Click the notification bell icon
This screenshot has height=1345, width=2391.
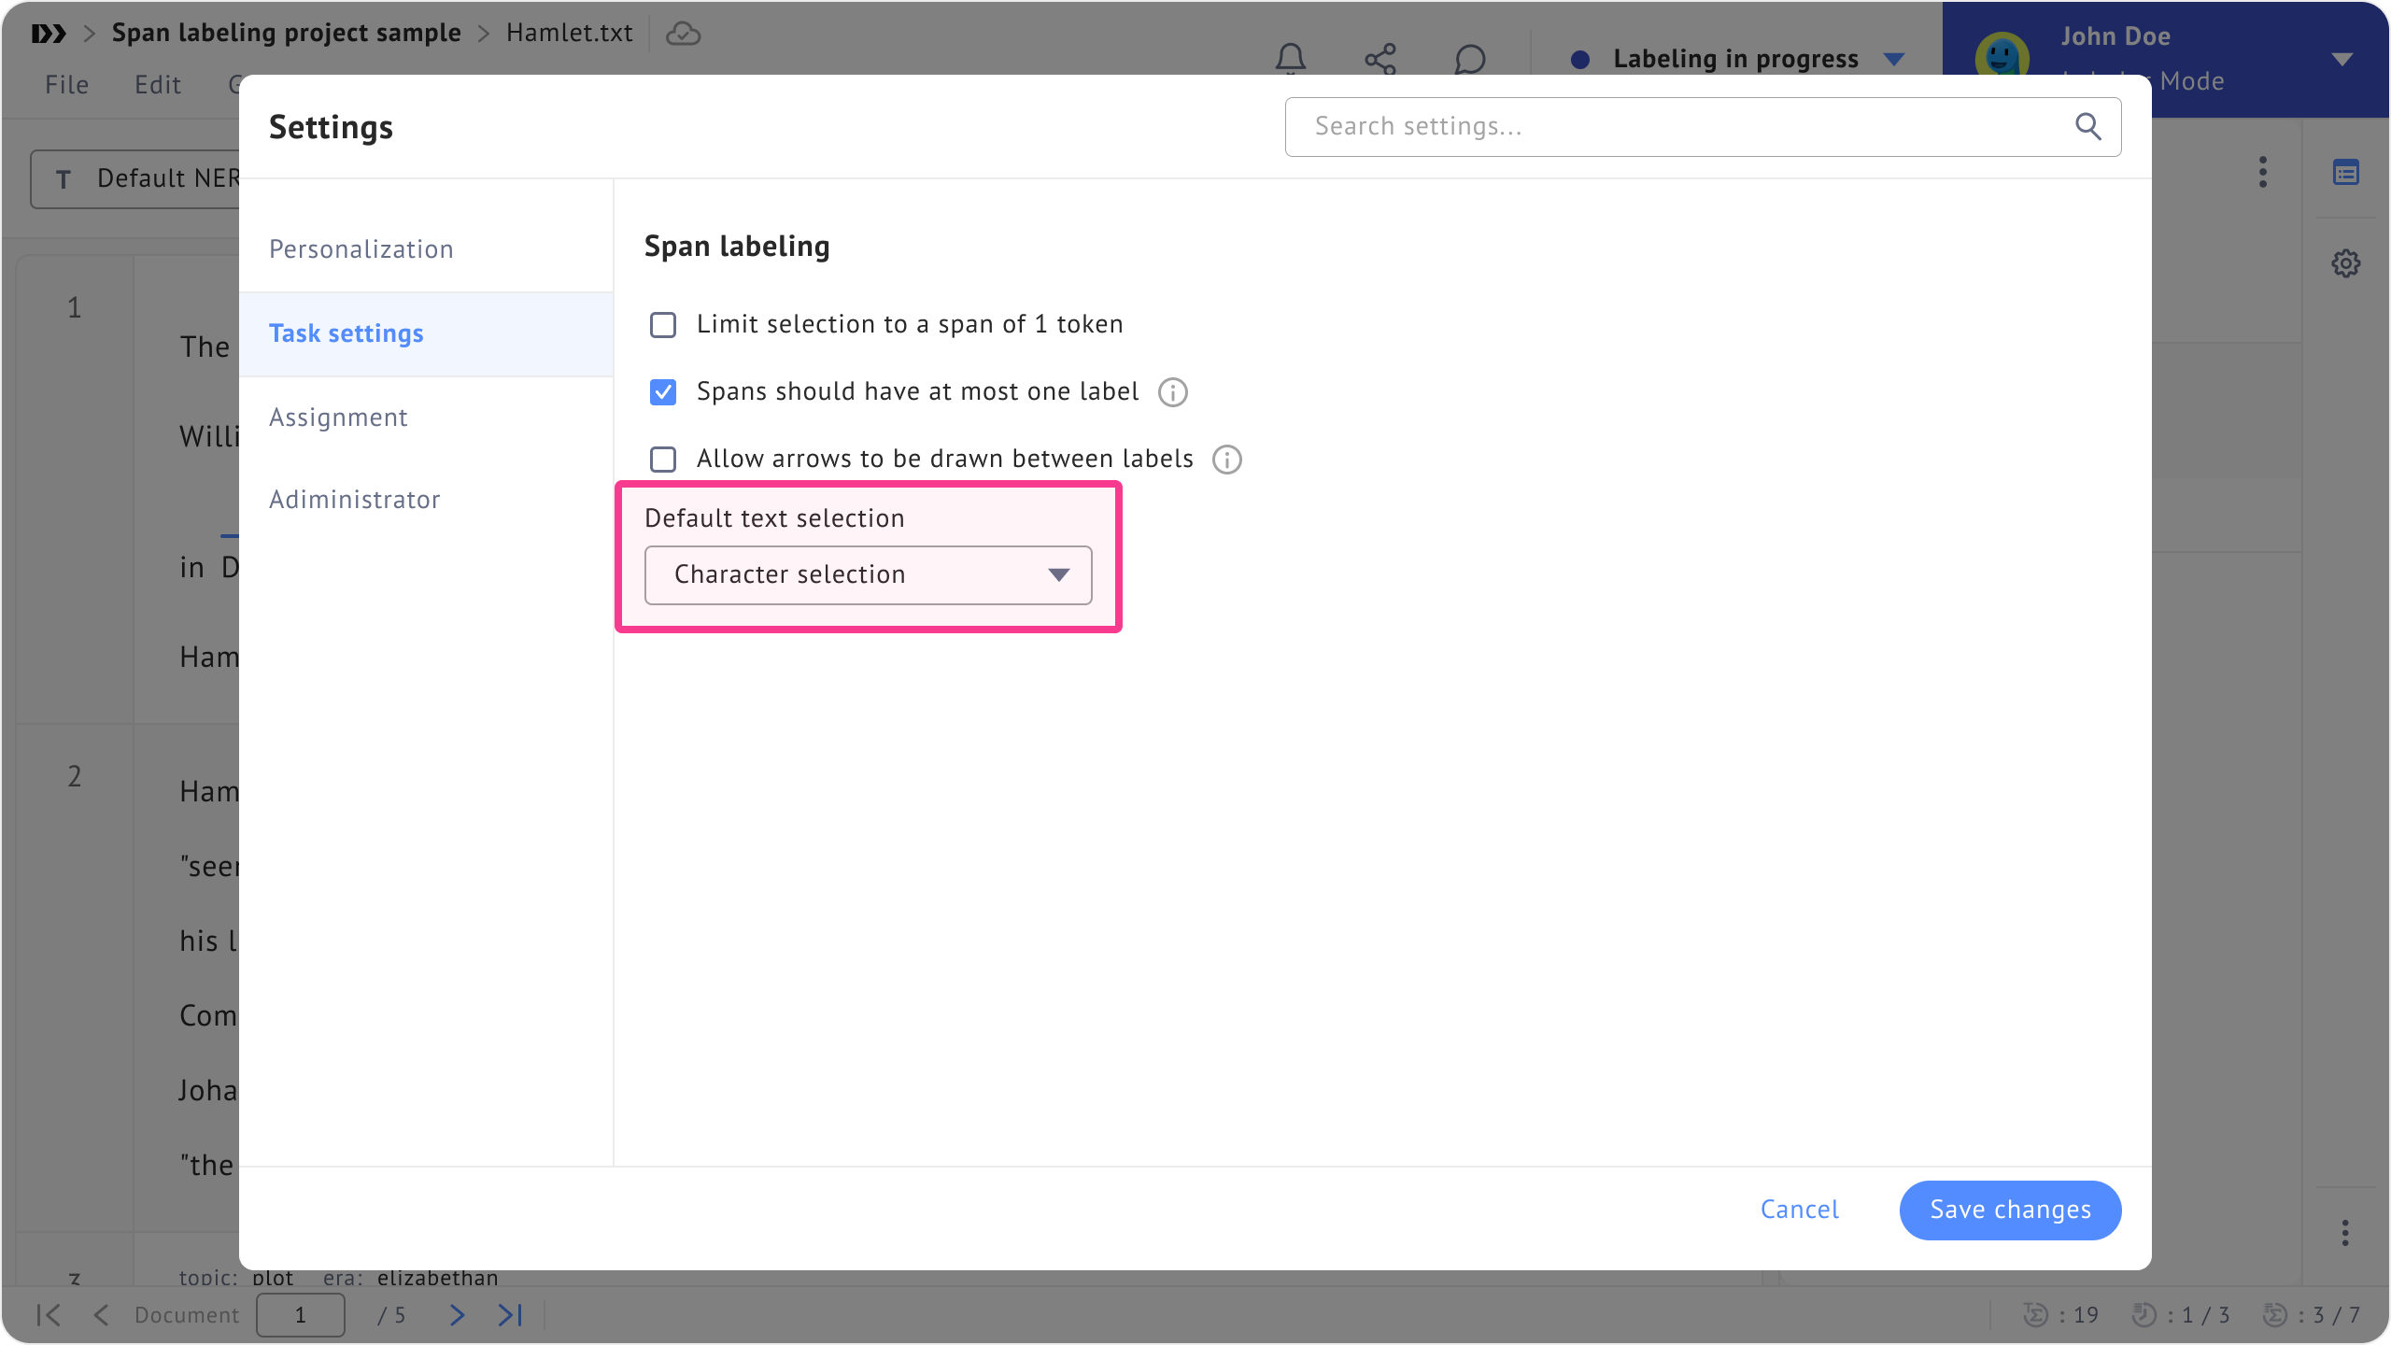[x=1291, y=59]
